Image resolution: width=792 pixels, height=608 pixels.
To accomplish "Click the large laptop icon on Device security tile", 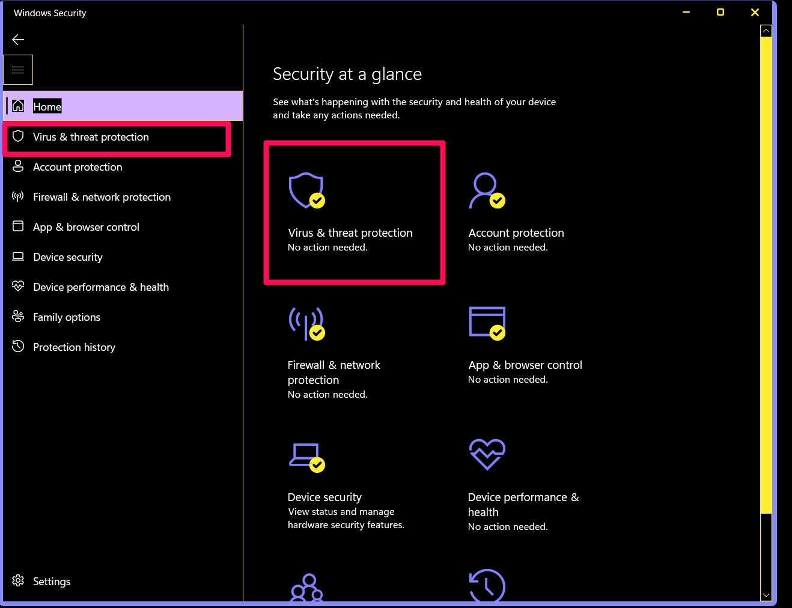I will click(306, 458).
